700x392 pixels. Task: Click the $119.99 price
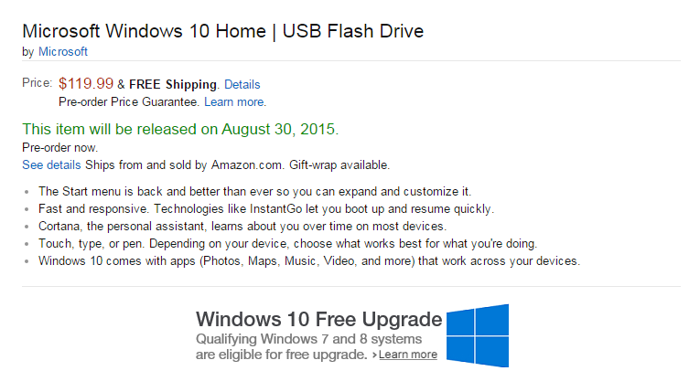(86, 84)
